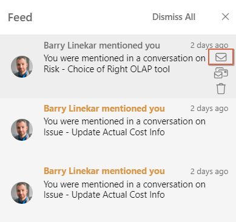
Task: Open third notification's orange 'Barry Linekar mentioned you' title
Action: tap(104, 171)
